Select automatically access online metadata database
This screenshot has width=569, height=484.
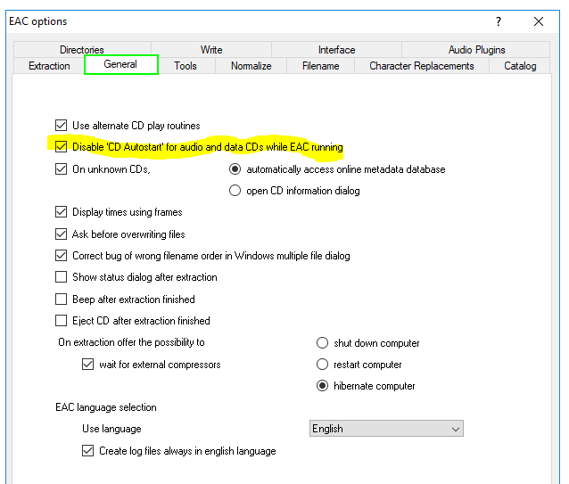tap(235, 169)
